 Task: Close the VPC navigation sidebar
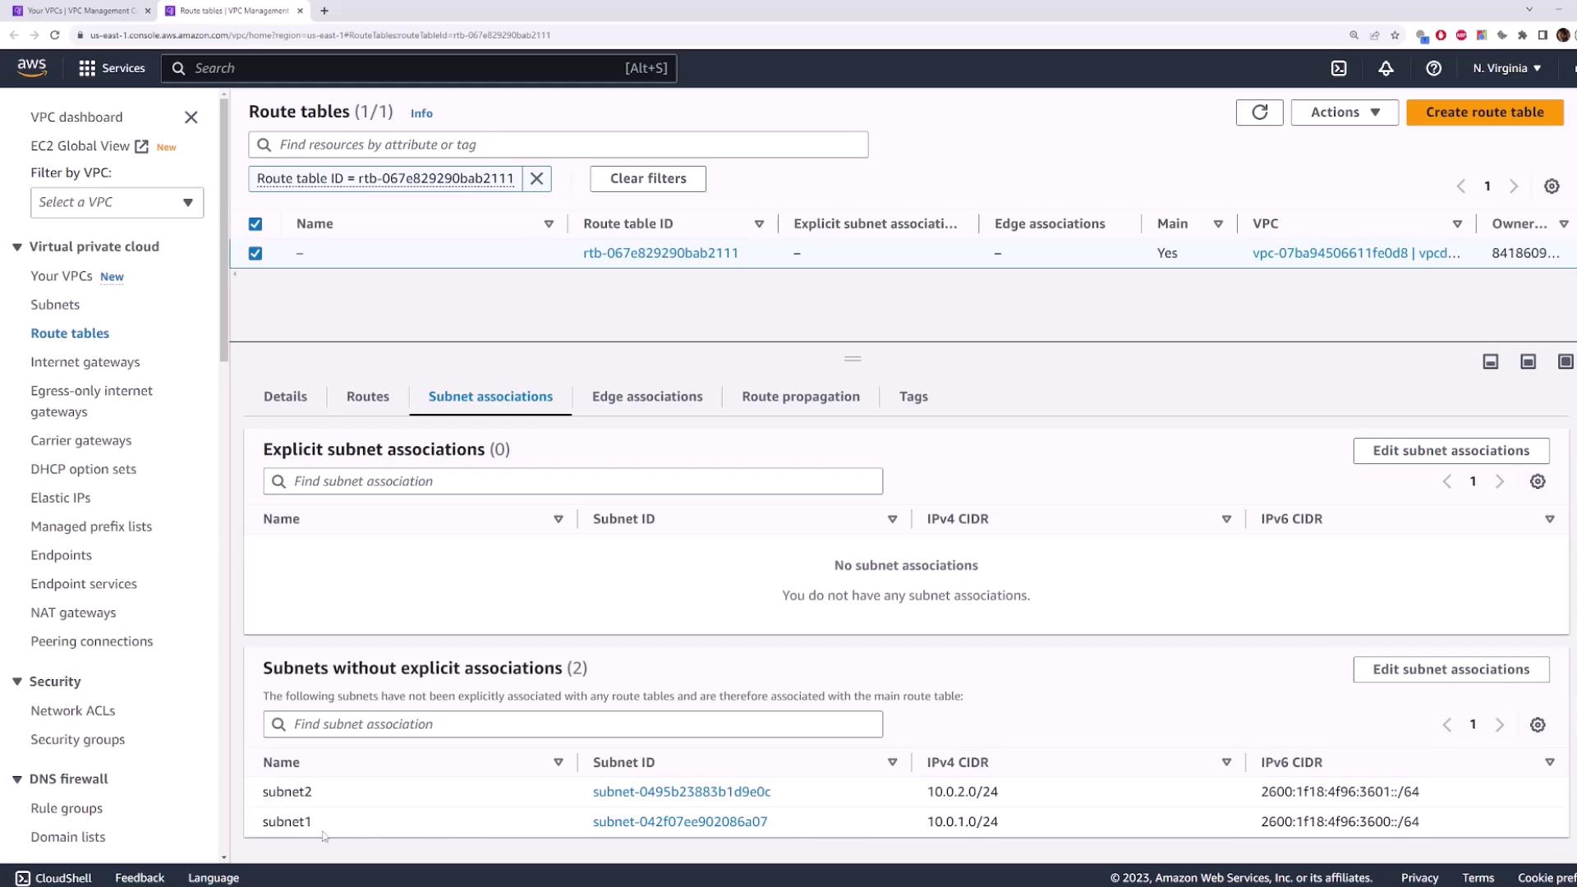coord(191,117)
